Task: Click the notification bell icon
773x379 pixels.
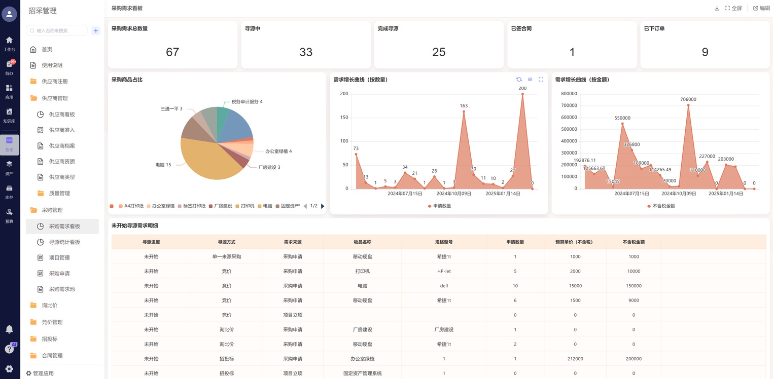Action: pos(9,329)
